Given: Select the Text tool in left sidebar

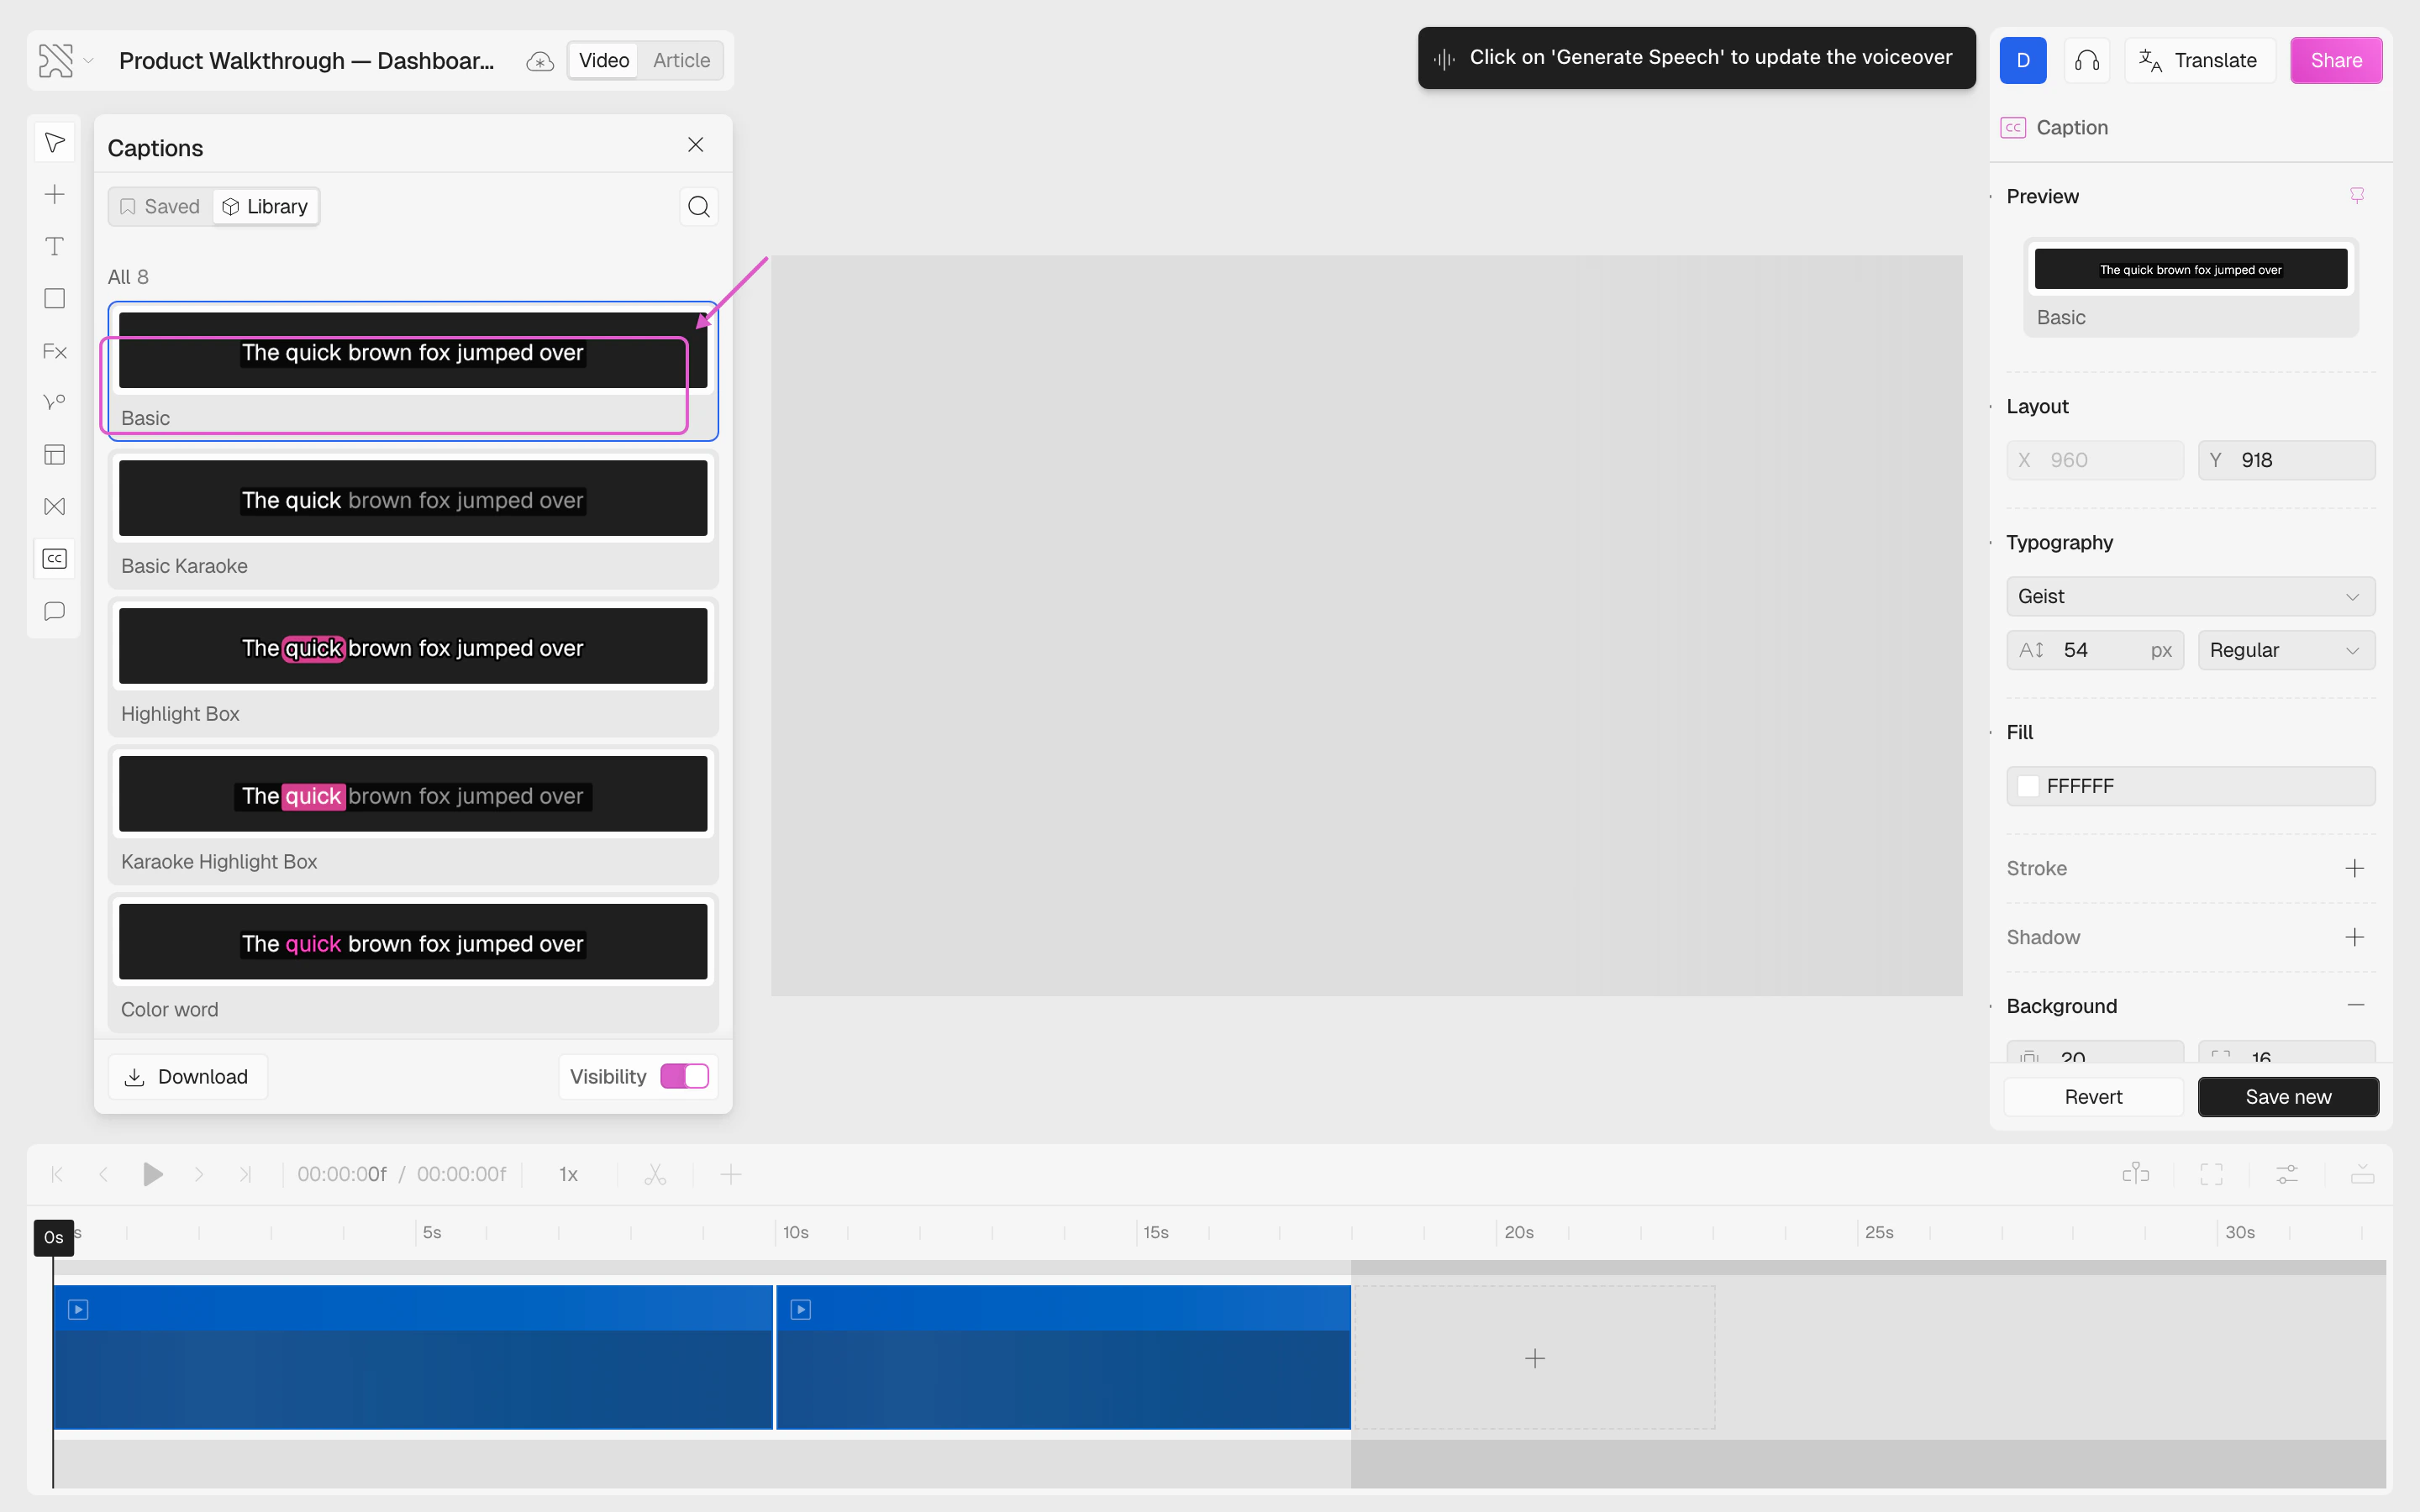Looking at the screenshot, I should click(x=55, y=246).
